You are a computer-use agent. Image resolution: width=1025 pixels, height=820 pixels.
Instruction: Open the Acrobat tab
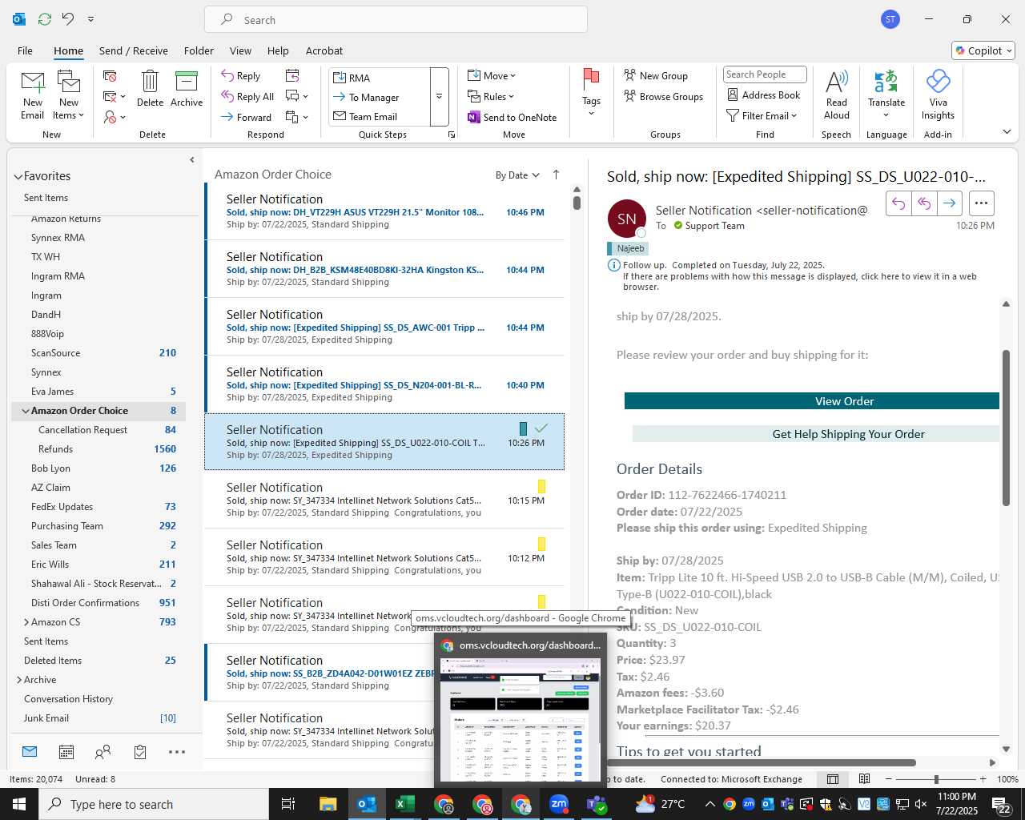pyautogui.click(x=324, y=50)
